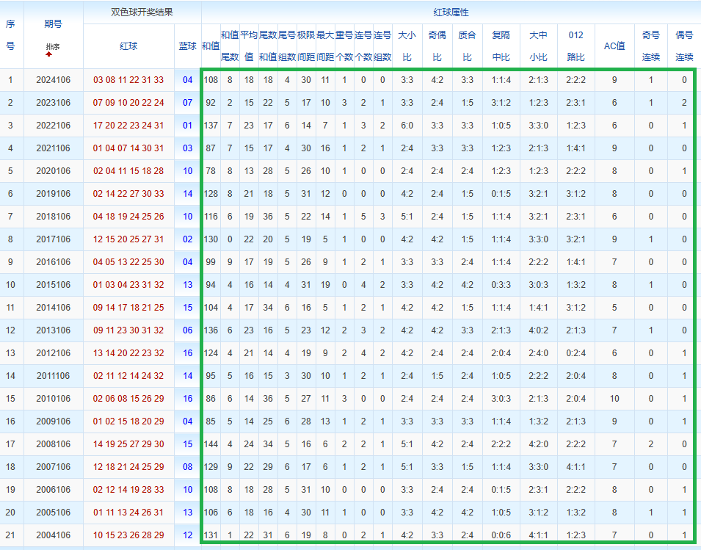This screenshot has width=701, height=550.
Task: Click draw period 2015106
Action: coord(53,285)
